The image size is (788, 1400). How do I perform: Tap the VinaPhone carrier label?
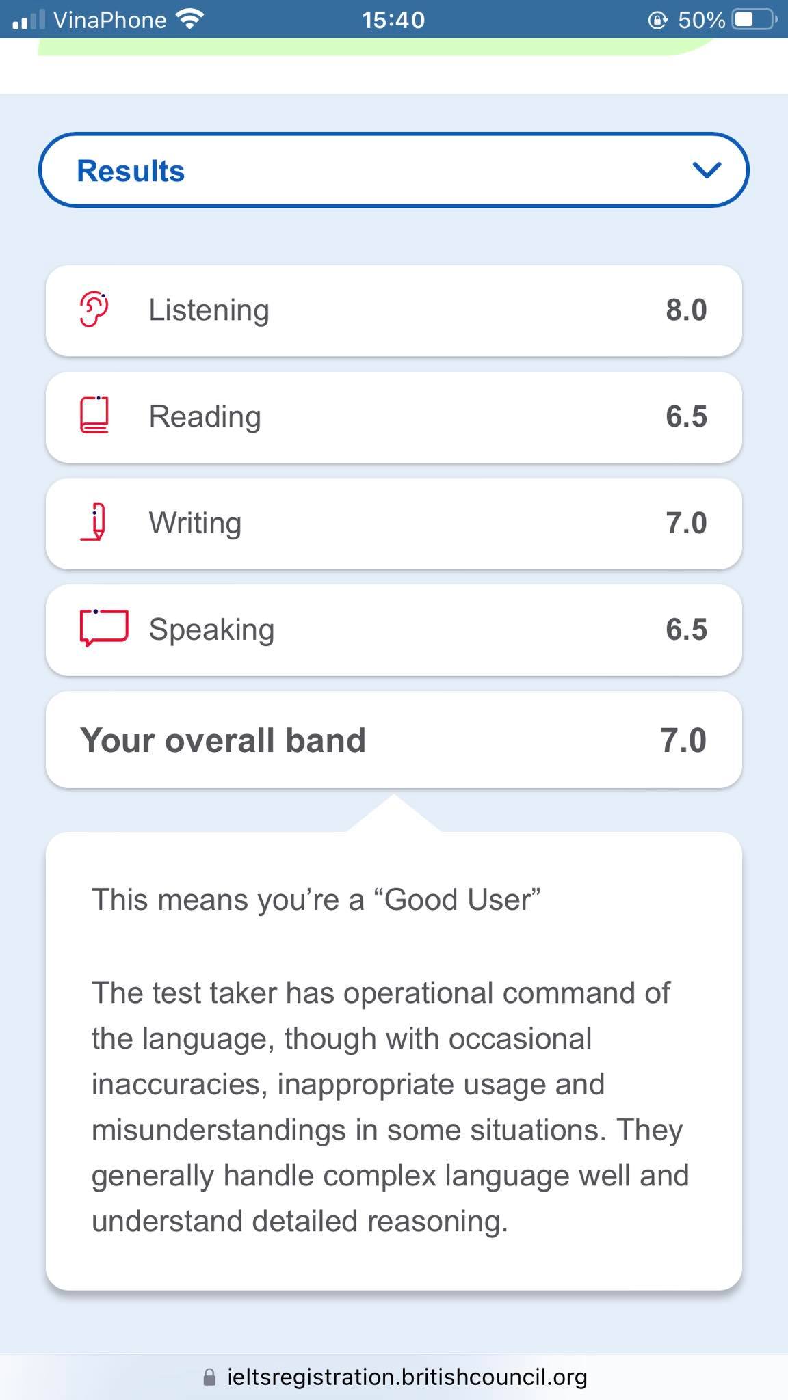point(109,20)
